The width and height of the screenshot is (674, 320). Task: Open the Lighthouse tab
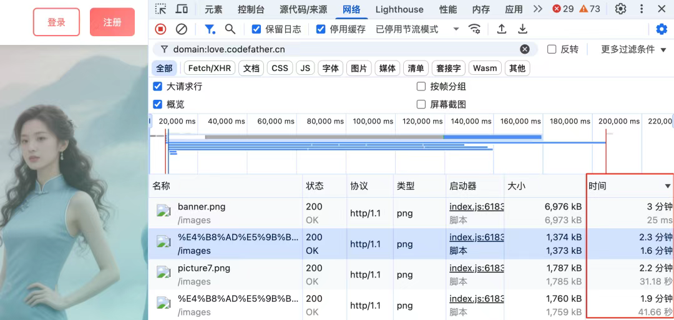click(399, 9)
